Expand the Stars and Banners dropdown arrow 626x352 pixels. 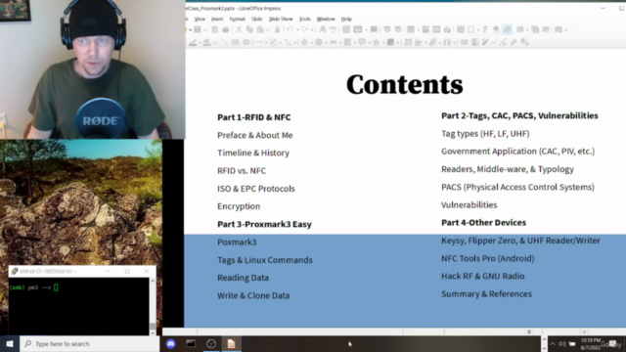383,43
